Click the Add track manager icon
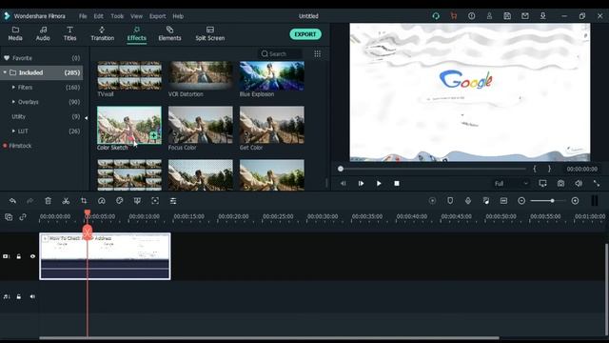Screen dimensions: 609x343 pyautogui.click(x=9, y=217)
